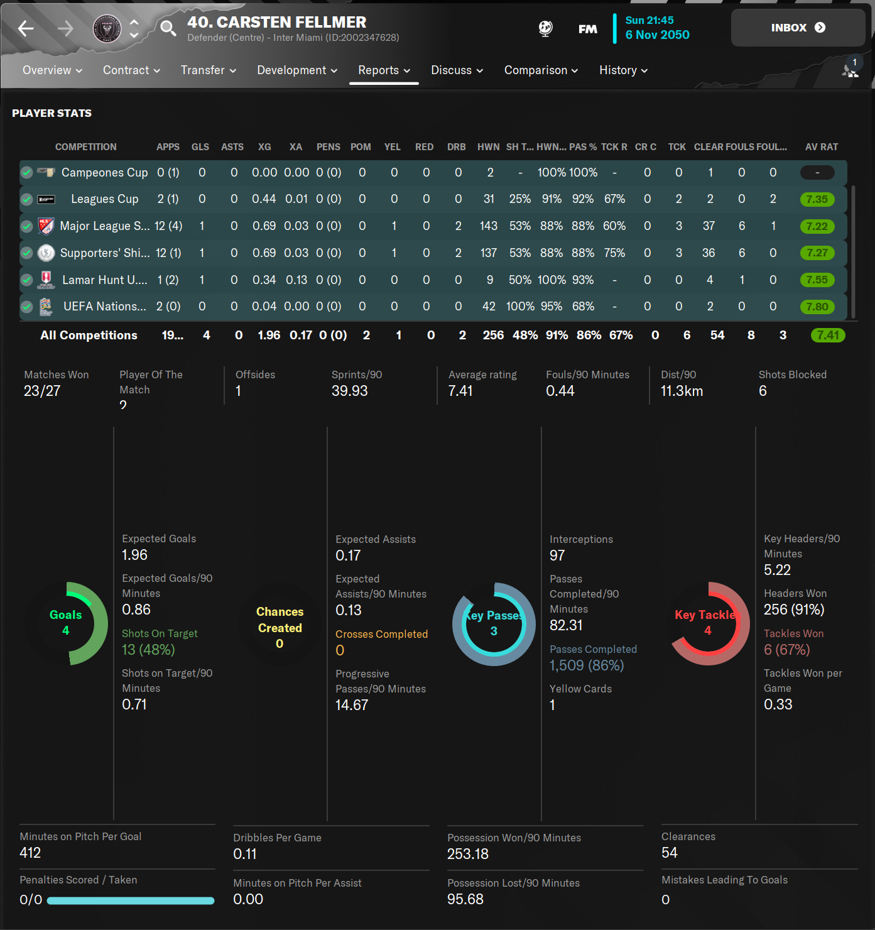Sort by the CLEAR column header

coord(709,147)
